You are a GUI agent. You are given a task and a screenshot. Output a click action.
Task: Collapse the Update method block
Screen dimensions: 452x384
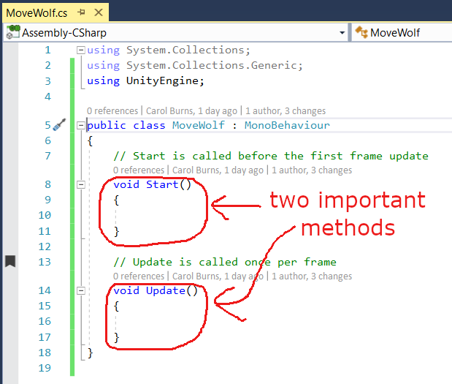[x=81, y=290]
